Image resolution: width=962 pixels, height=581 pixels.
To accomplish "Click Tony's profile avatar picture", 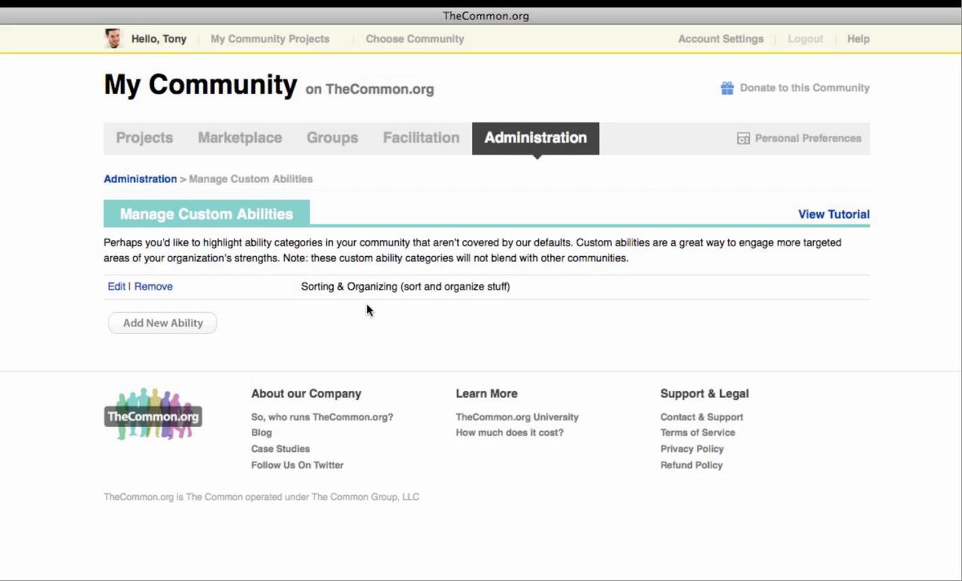I will [x=113, y=39].
